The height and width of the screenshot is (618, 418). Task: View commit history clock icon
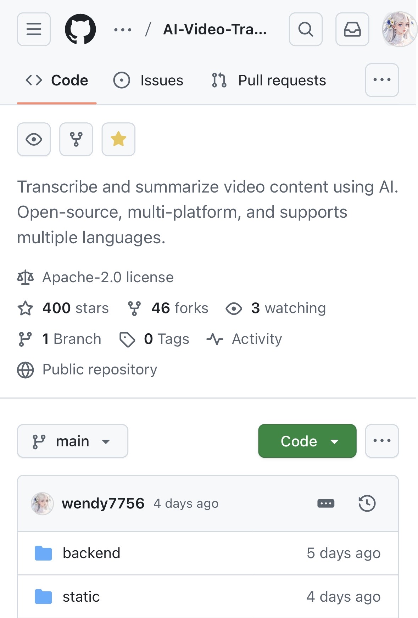click(x=367, y=503)
